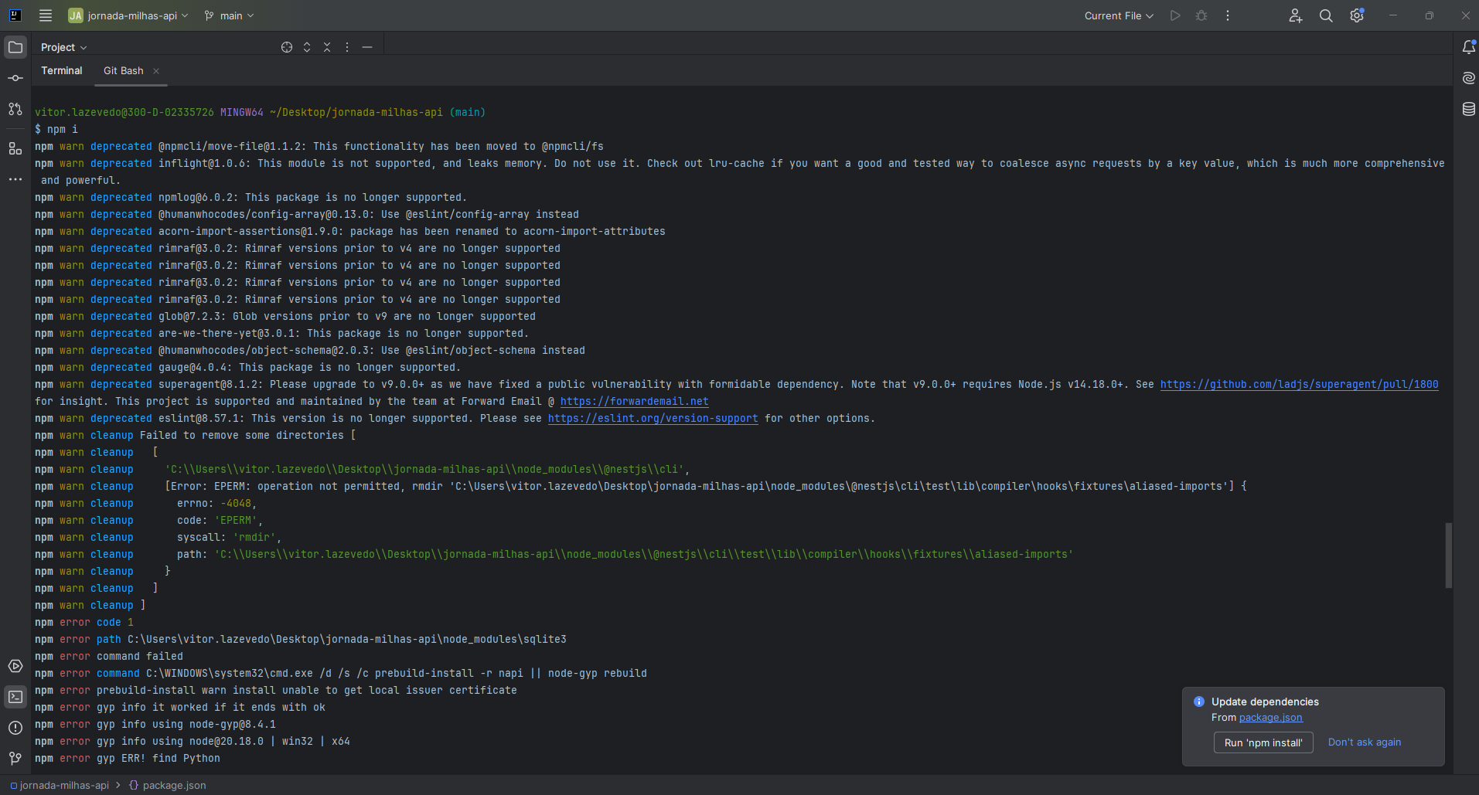Click 'Update dependencies' notification title
Viewport: 1479px width, 795px height.
(x=1265, y=702)
